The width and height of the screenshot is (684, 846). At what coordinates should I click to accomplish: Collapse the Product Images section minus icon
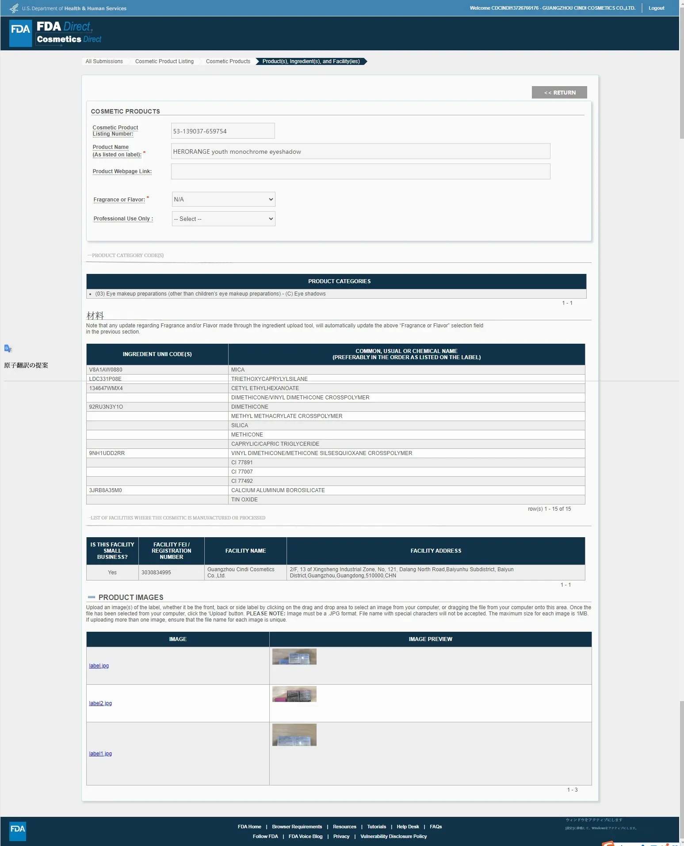coord(92,597)
